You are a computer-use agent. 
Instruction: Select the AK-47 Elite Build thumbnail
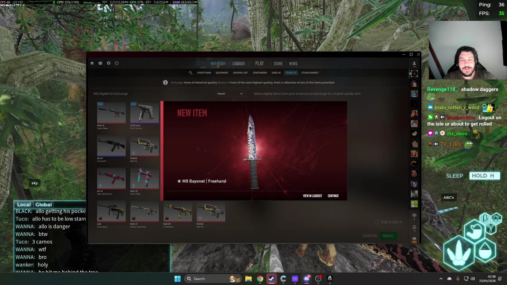(111, 146)
